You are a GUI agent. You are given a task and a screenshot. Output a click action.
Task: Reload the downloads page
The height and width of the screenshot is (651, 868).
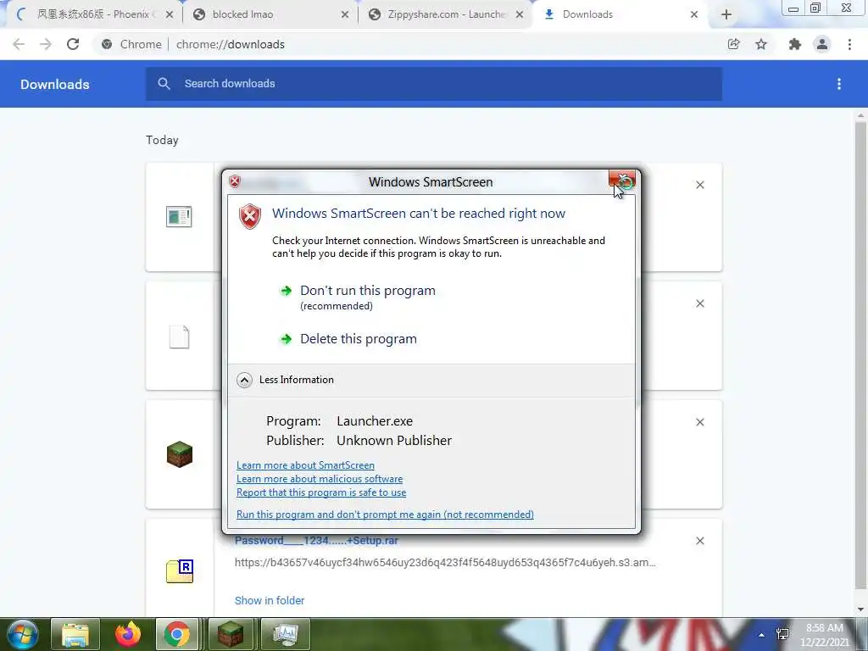tap(73, 44)
